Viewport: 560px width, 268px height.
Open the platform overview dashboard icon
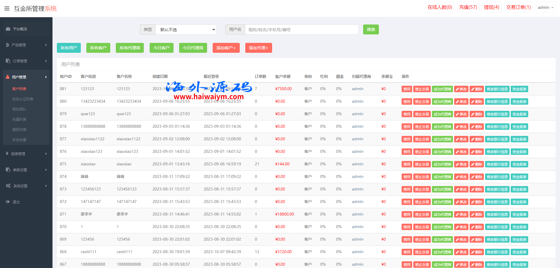point(8,29)
